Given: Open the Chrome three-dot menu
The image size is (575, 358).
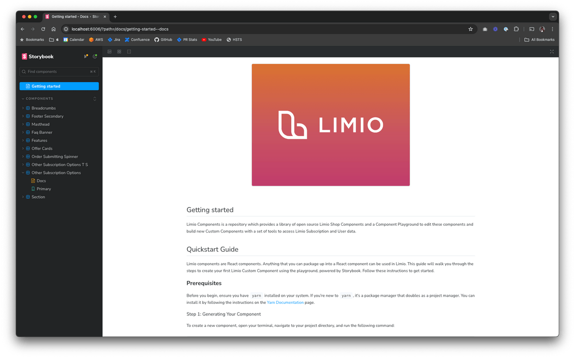Looking at the screenshot, I should 552,29.
